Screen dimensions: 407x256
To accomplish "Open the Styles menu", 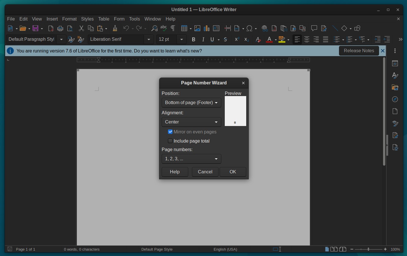I will click(x=87, y=19).
